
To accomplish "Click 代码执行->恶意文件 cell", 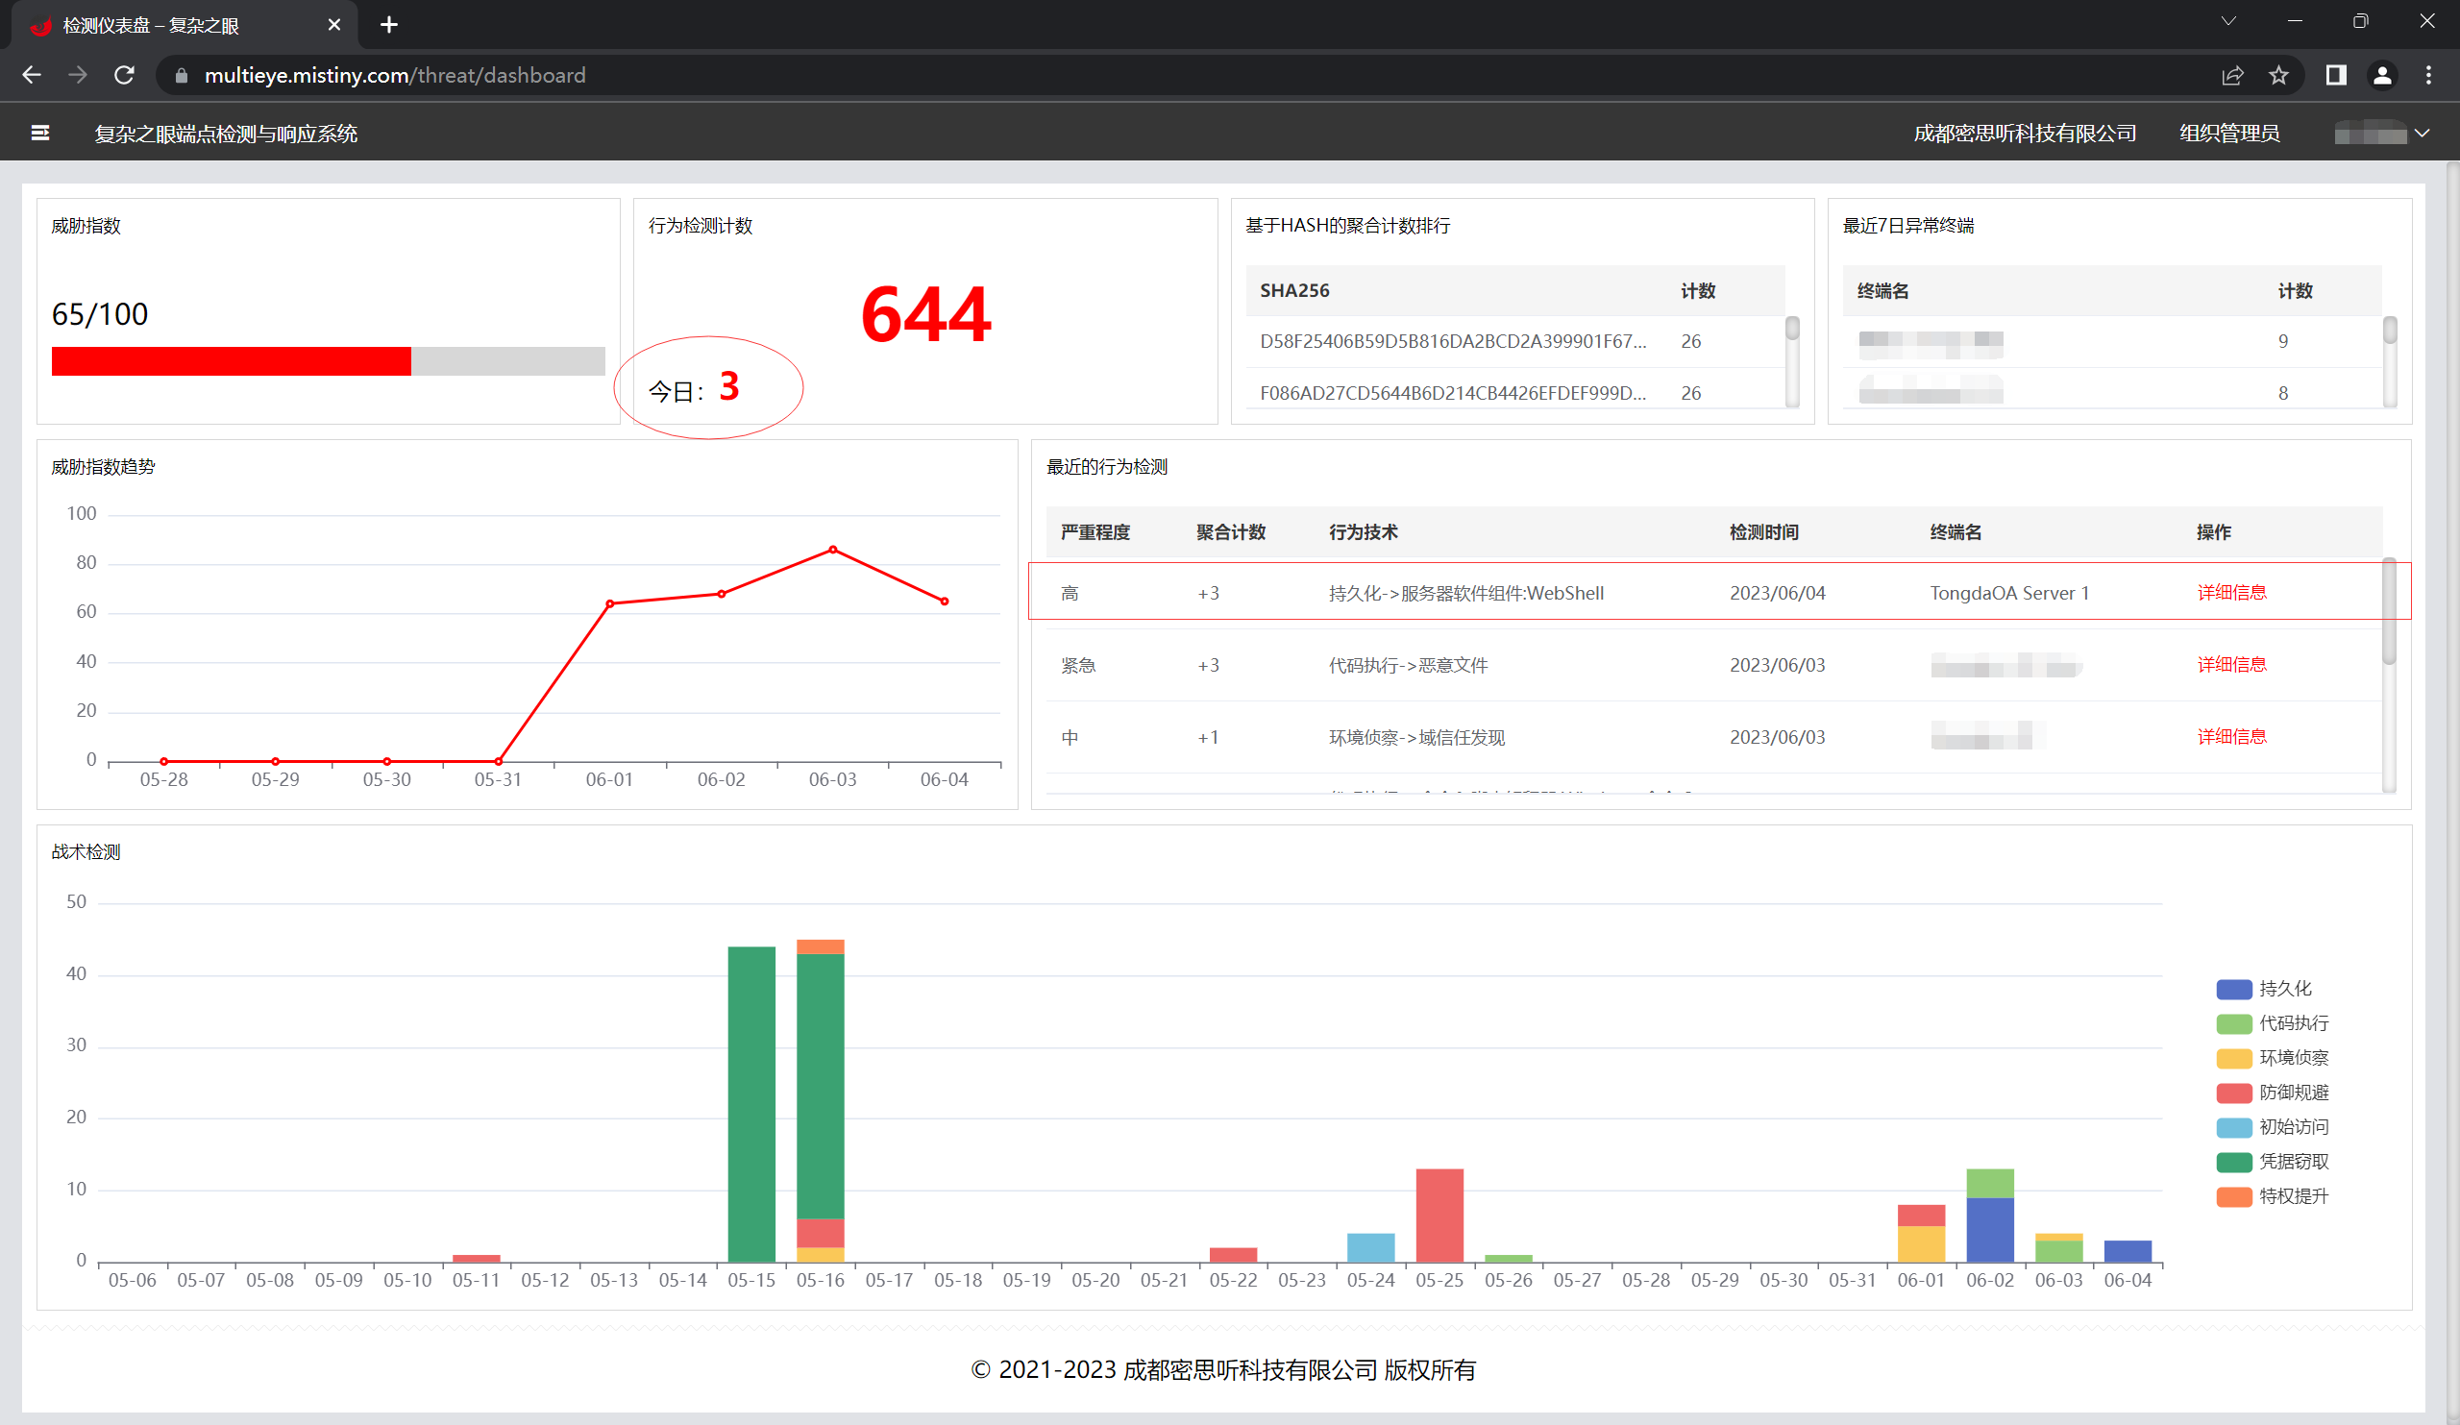I will (x=1408, y=666).
